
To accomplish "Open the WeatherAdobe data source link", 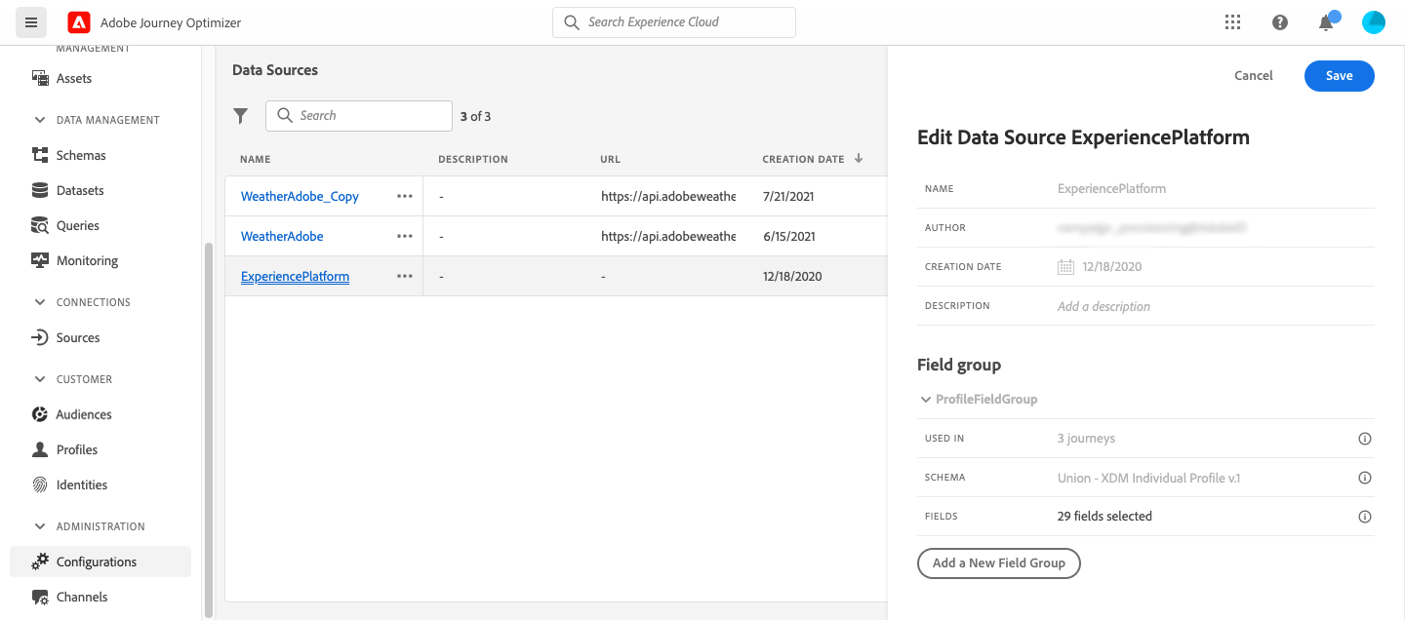I will tap(282, 236).
